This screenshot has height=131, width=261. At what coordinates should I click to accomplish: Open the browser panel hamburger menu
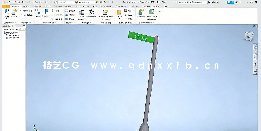[24, 26]
